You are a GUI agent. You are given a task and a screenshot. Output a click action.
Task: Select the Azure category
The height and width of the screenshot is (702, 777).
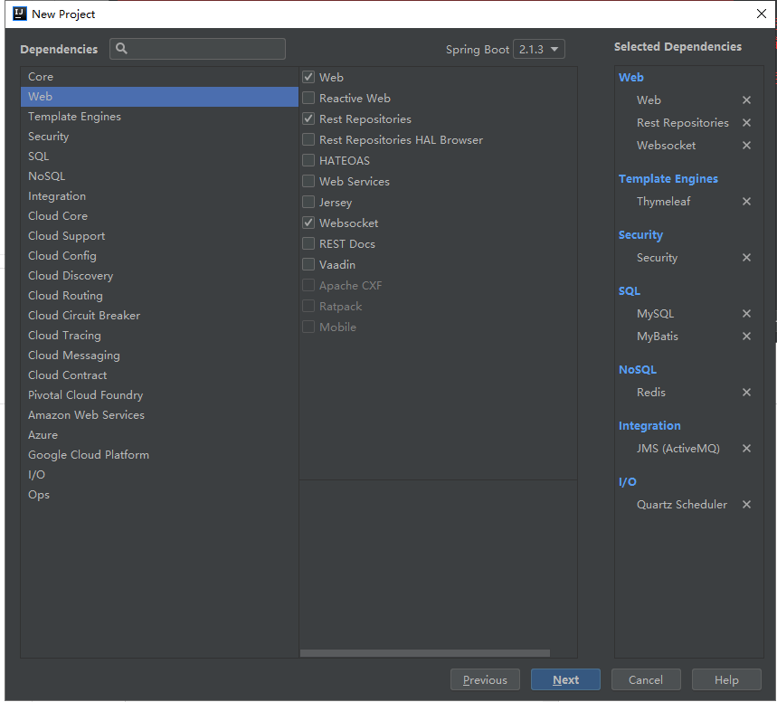159,435
